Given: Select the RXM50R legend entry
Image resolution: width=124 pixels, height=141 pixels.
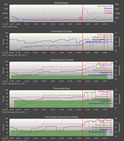Looking at the screenshot, I should pyautogui.click(x=109, y=13).
